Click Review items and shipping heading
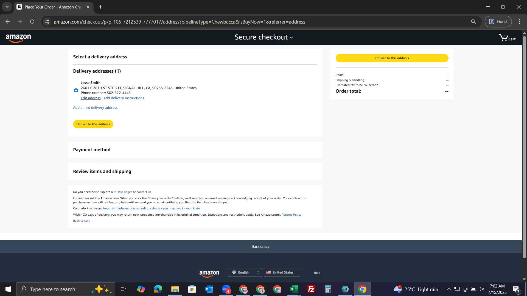Viewport: 527px width, 296px height. click(x=102, y=172)
